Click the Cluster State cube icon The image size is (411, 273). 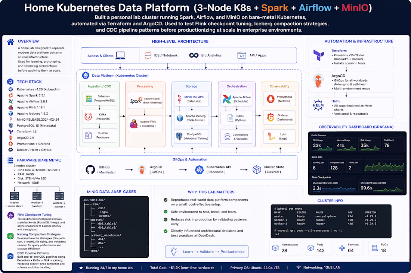(257, 169)
